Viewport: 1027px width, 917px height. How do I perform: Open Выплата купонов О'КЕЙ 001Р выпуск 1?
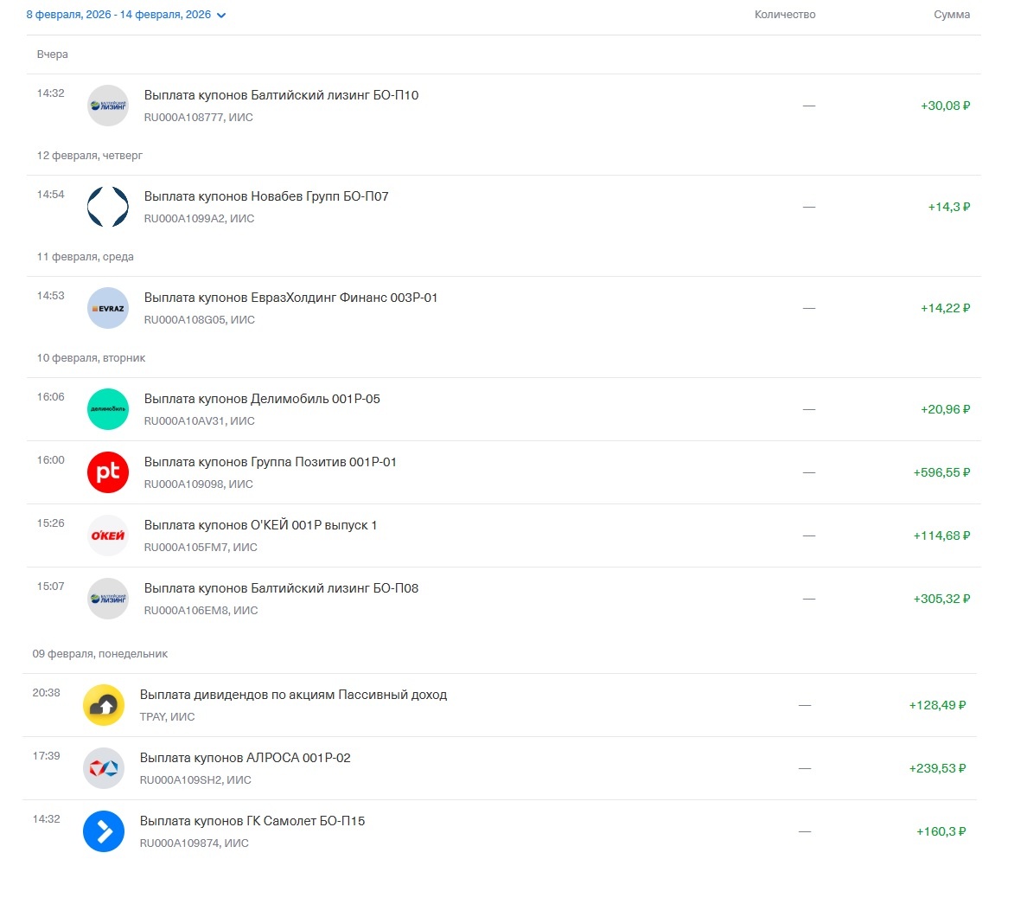[504, 535]
